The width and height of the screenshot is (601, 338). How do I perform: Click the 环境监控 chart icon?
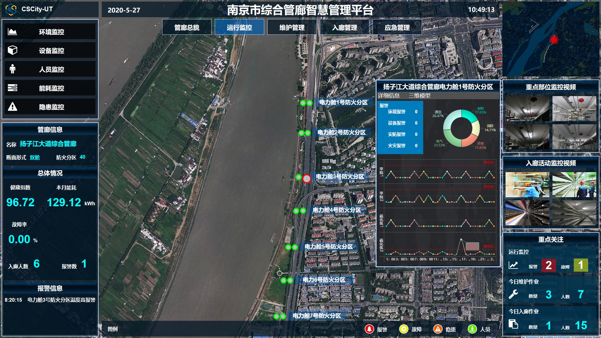pos(13,32)
